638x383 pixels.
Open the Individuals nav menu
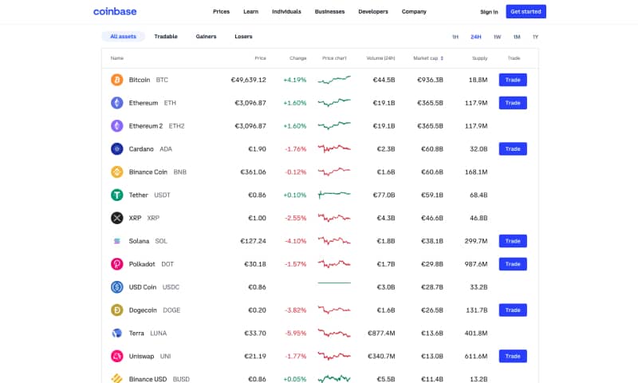286,11
